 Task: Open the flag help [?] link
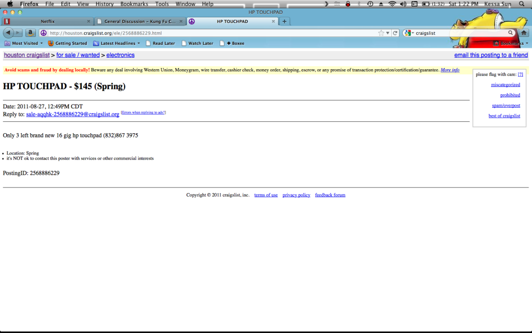coord(520,74)
